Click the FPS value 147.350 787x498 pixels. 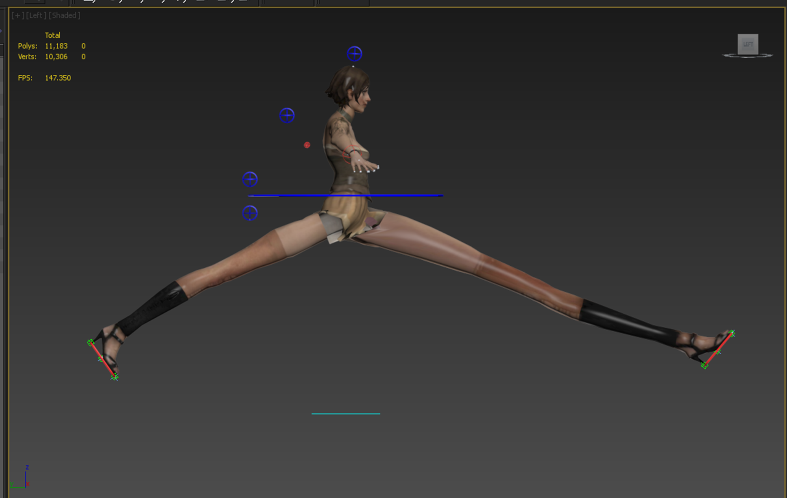point(58,78)
